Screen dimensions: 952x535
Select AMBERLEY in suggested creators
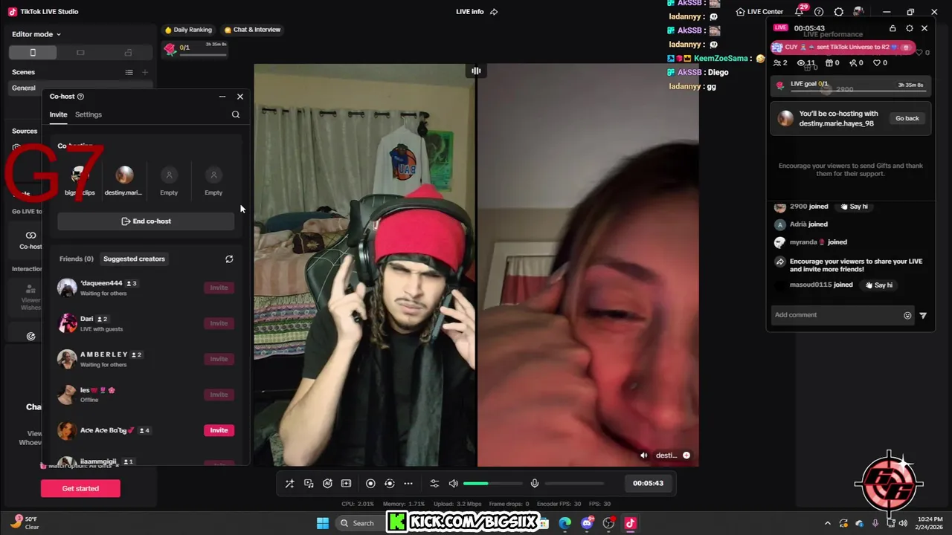[x=146, y=359]
